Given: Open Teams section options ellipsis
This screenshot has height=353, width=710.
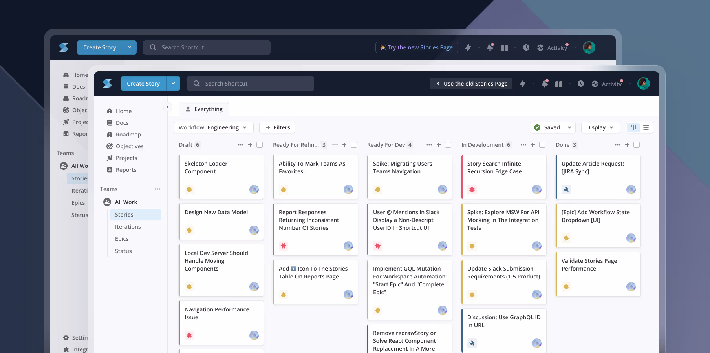Looking at the screenshot, I should coord(157,189).
